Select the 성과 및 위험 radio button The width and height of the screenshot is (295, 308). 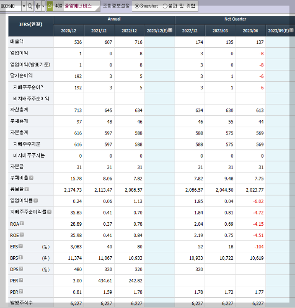tap(165, 6)
